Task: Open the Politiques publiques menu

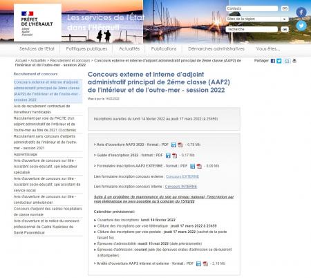Action: tap(86, 49)
